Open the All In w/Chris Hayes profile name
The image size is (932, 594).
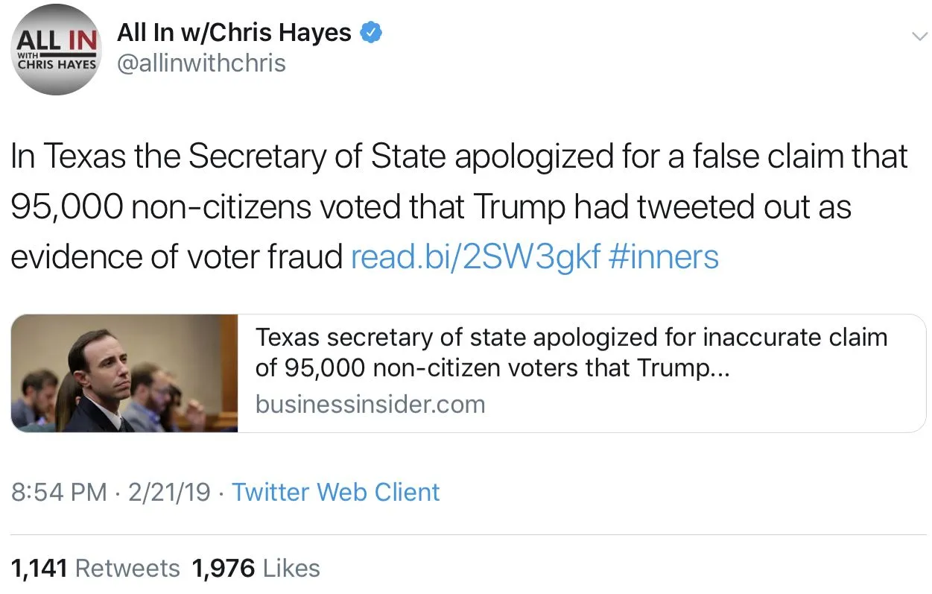pyautogui.click(x=234, y=33)
